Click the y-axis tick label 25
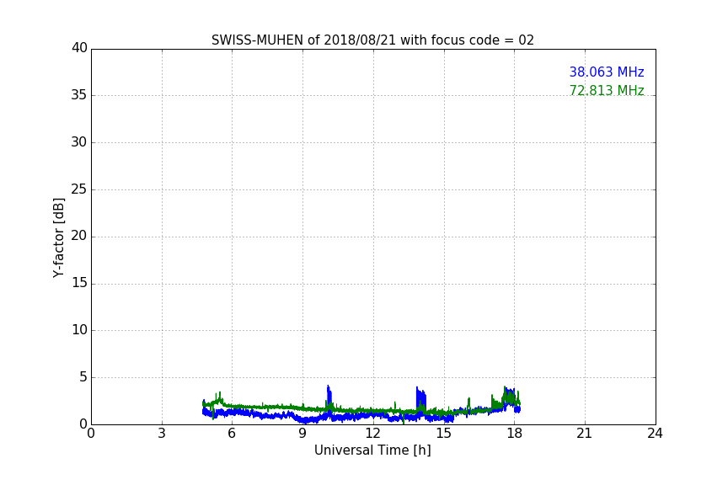Viewport: 728px width, 485px height. [x=79, y=189]
